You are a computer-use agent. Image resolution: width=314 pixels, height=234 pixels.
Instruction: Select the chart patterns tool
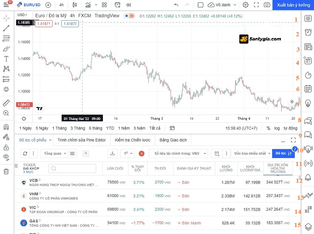point(6,69)
